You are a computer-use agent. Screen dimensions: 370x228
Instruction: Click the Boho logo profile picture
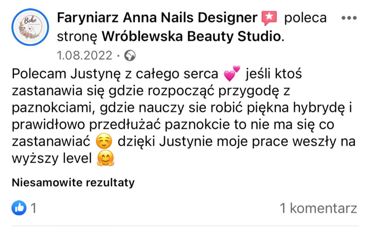tap(30, 27)
